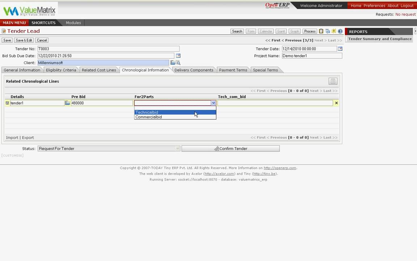The height and width of the screenshot is (261, 417).
Task: Open the blue help question mark icon
Action: 340,31
